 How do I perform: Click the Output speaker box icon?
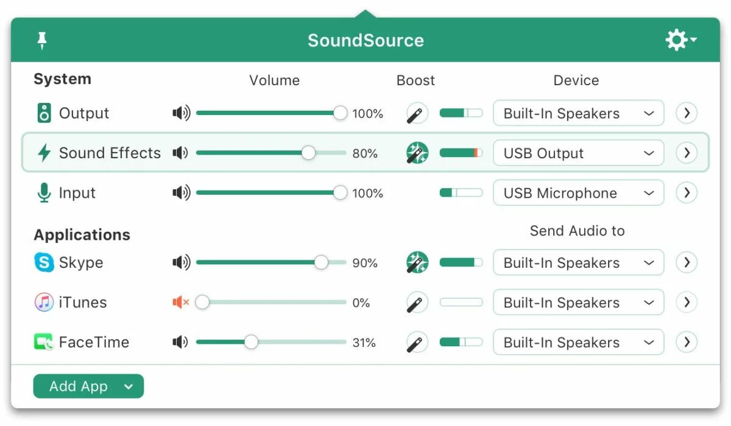click(x=44, y=113)
